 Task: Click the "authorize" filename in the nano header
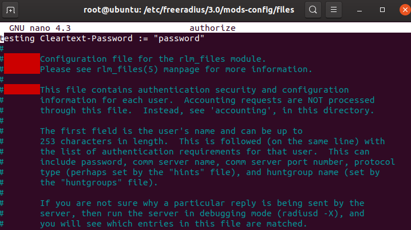click(x=212, y=27)
